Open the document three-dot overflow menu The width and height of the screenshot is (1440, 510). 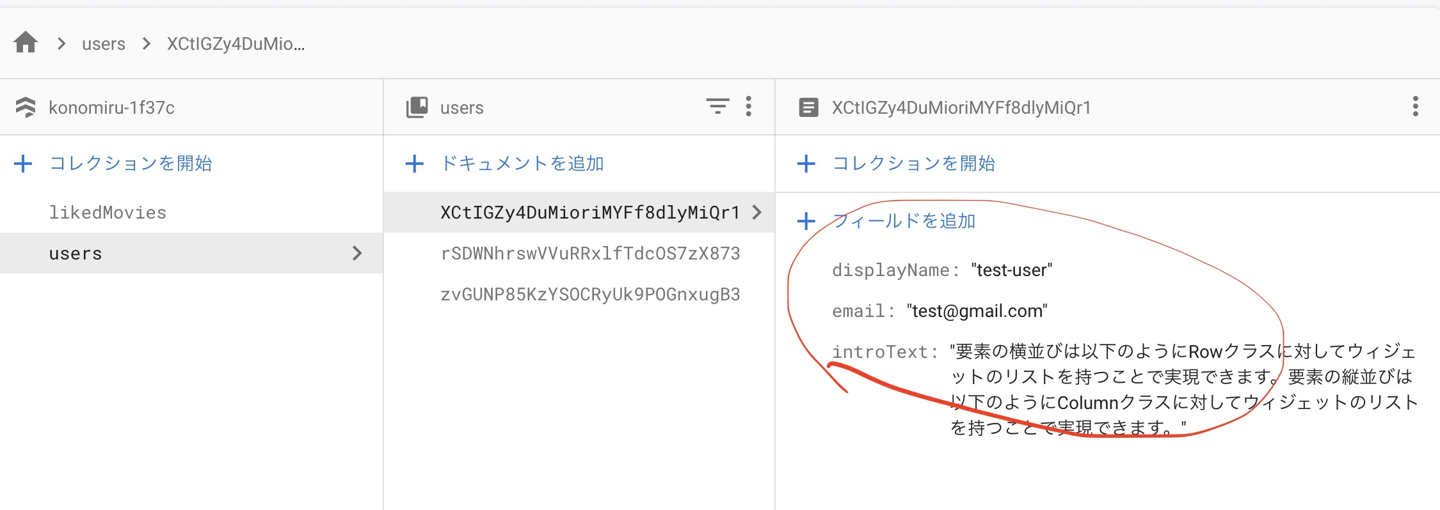click(x=1415, y=106)
